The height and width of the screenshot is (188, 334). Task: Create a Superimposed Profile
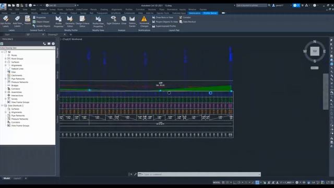164,26
